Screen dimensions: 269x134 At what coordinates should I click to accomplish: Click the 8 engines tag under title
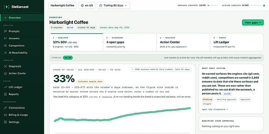click(56, 28)
